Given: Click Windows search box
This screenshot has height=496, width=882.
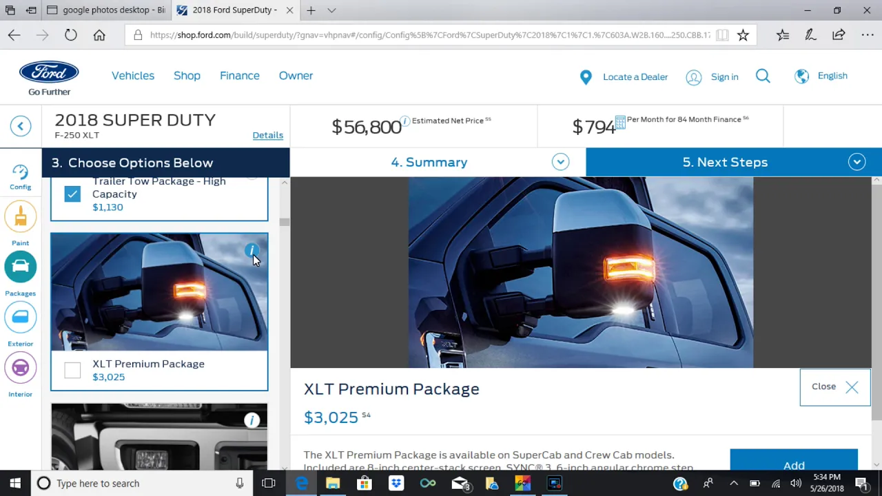Looking at the screenshot, I should (x=141, y=484).
